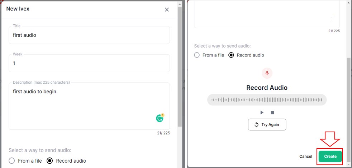Click the 'Record Audio' heading text
This screenshot has height=168, width=352.
(267, 88)
